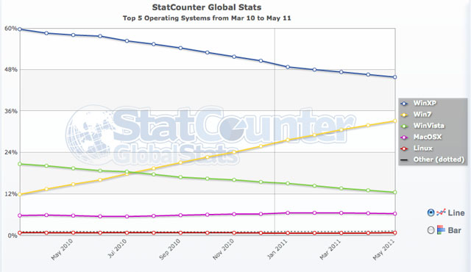Click the MacOSX magenta legend marker
This screenshot has width=471, height=272.
404,137
